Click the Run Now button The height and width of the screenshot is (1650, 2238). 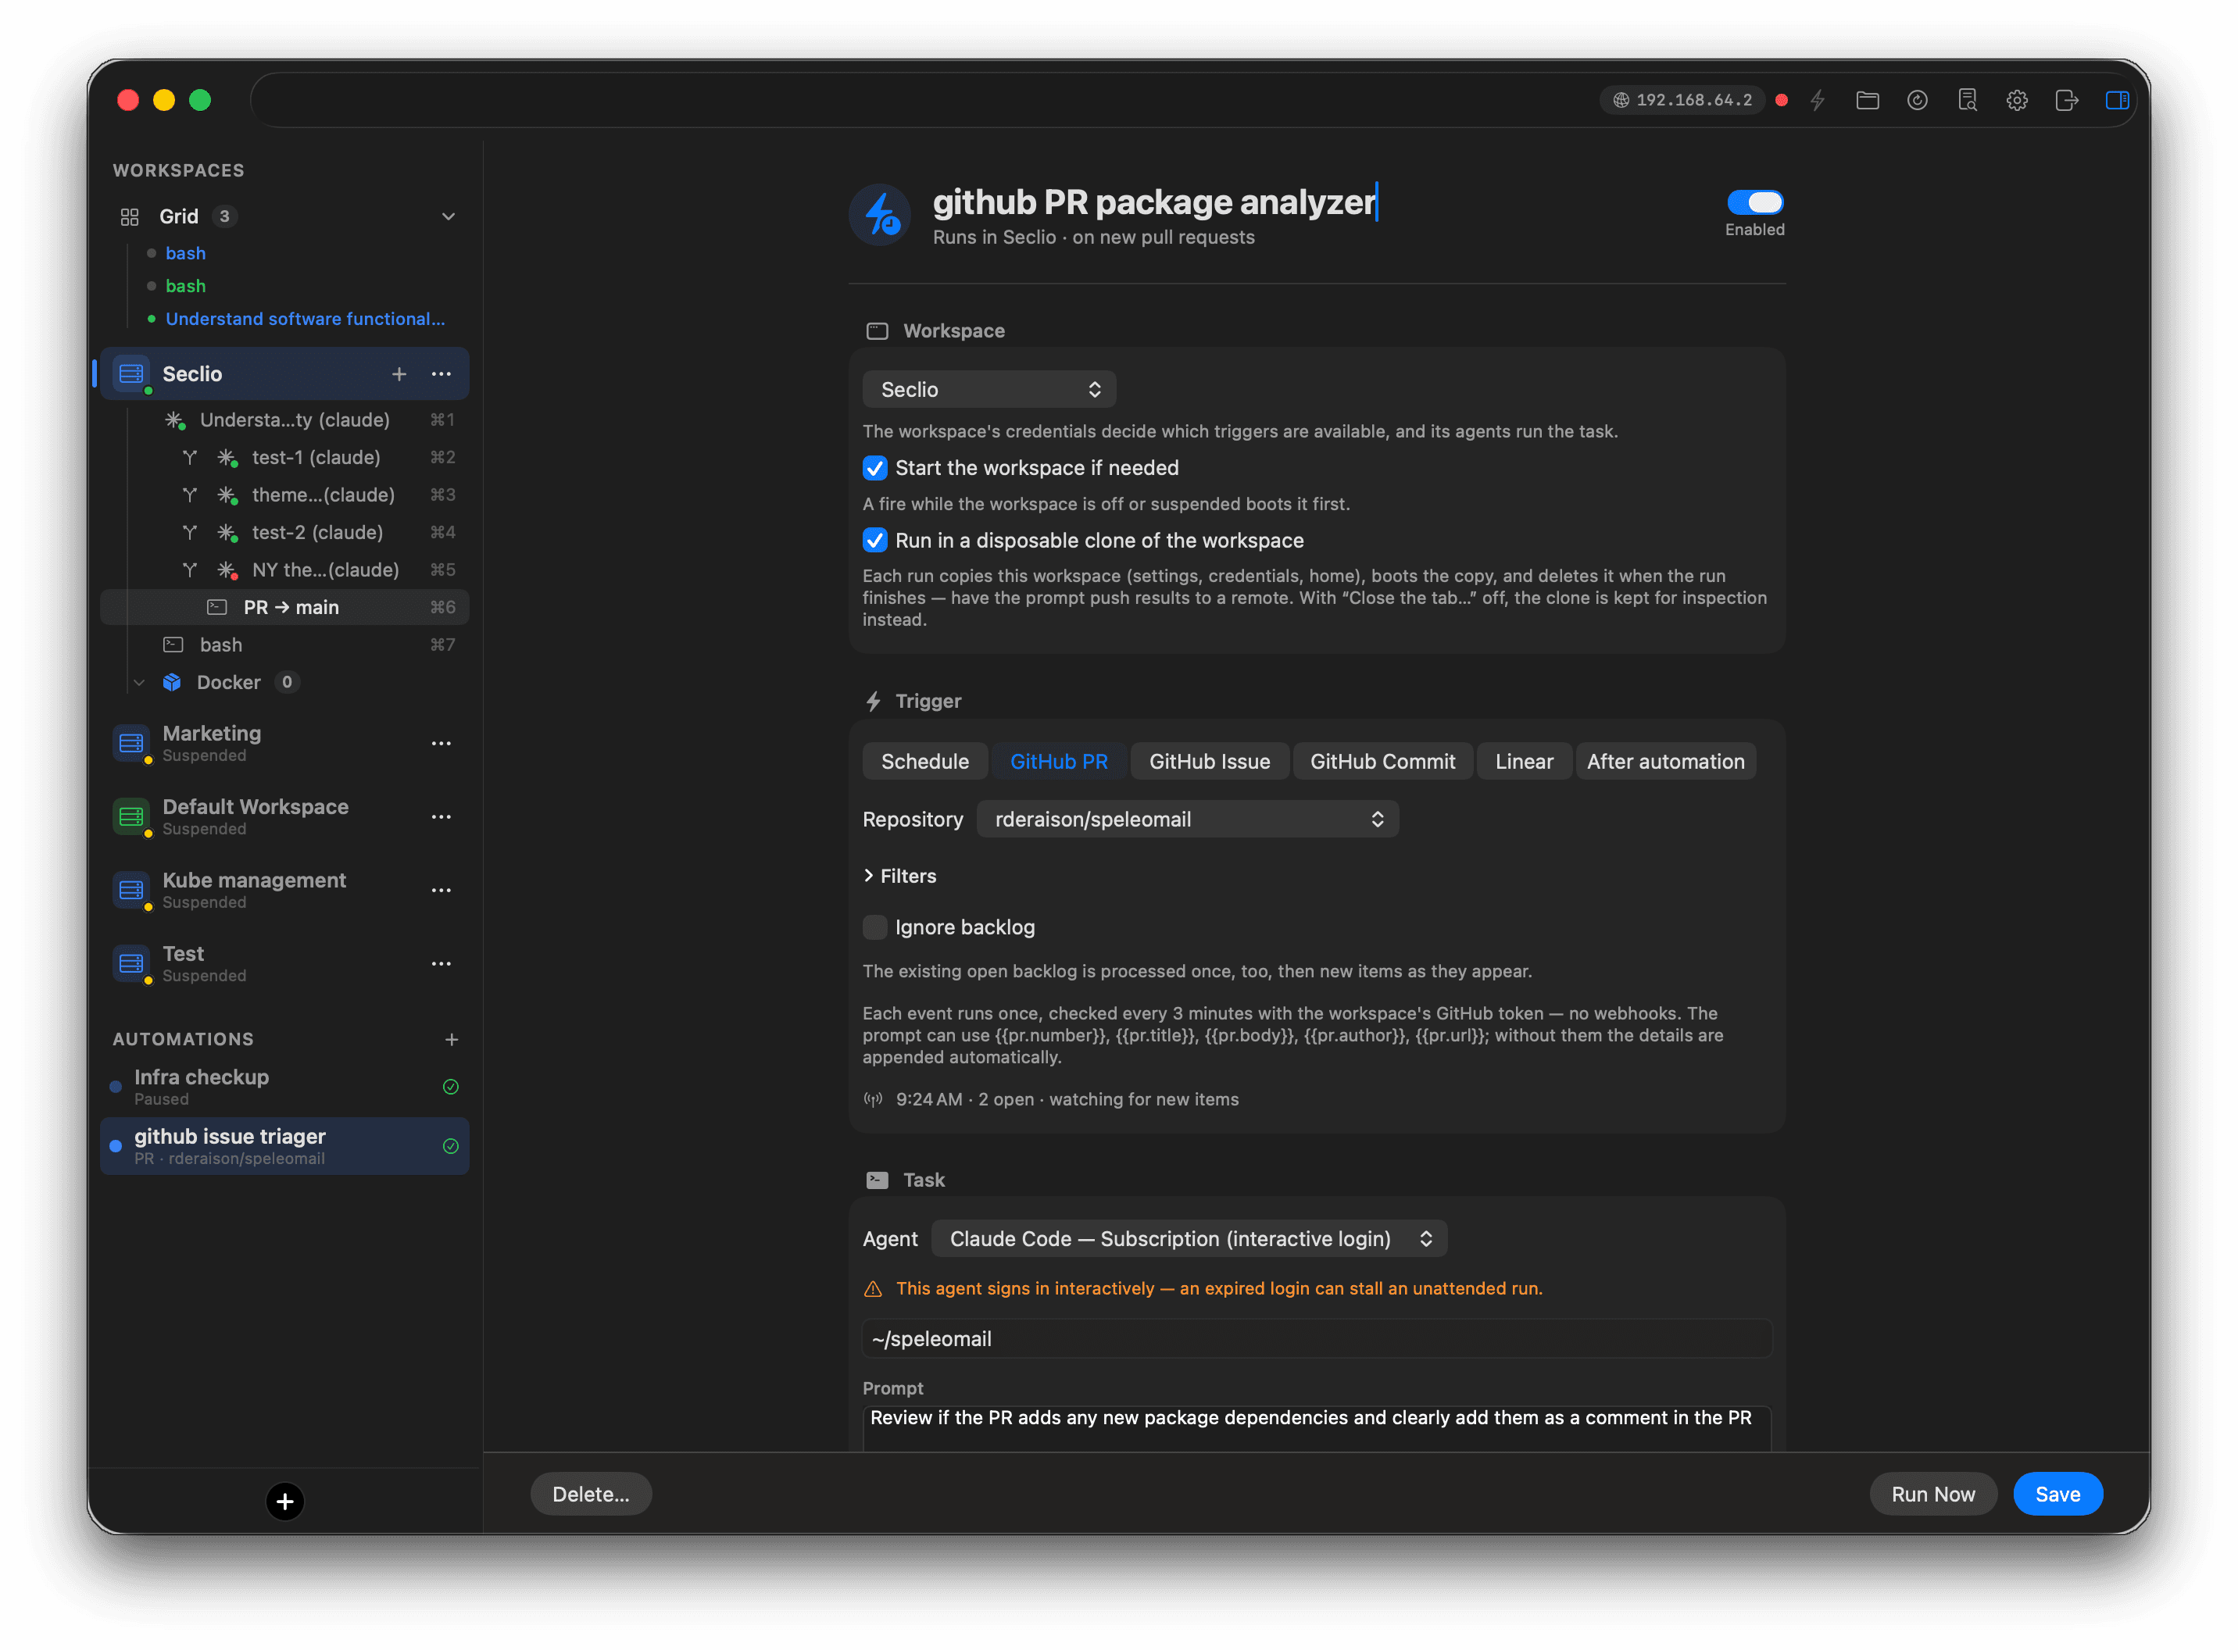[x=1933, y=1495]
